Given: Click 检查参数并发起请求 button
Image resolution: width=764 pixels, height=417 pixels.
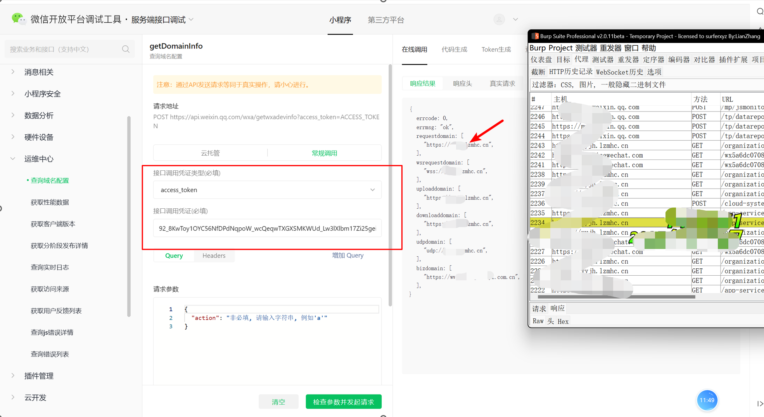Looking at the screenshot, I should (x=344, y=402).
